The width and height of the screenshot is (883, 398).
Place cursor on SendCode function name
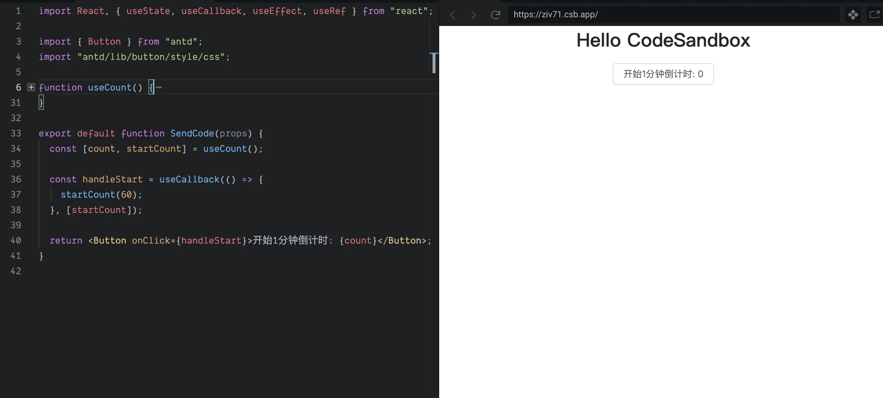pyautogui.click(x=192, y=133)
